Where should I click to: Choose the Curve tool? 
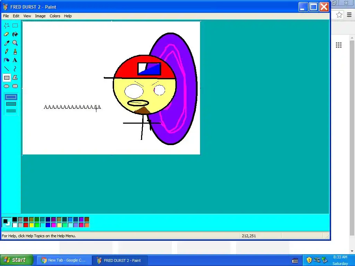[x=15, y=69]
